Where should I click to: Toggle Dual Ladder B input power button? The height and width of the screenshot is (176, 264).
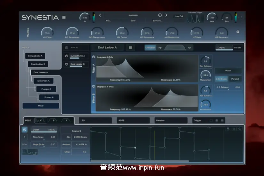click(x=67, y=64)
